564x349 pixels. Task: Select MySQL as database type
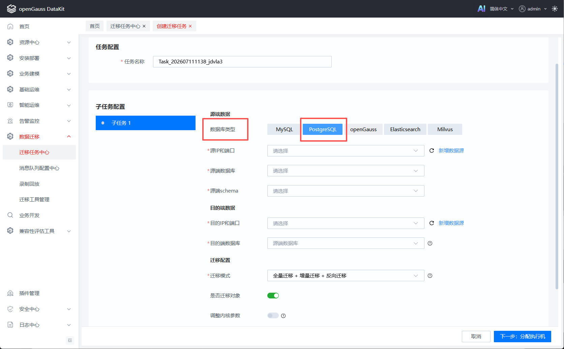pos(285,129)
